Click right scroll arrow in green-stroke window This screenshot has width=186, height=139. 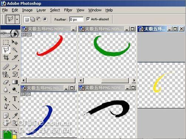134,81
